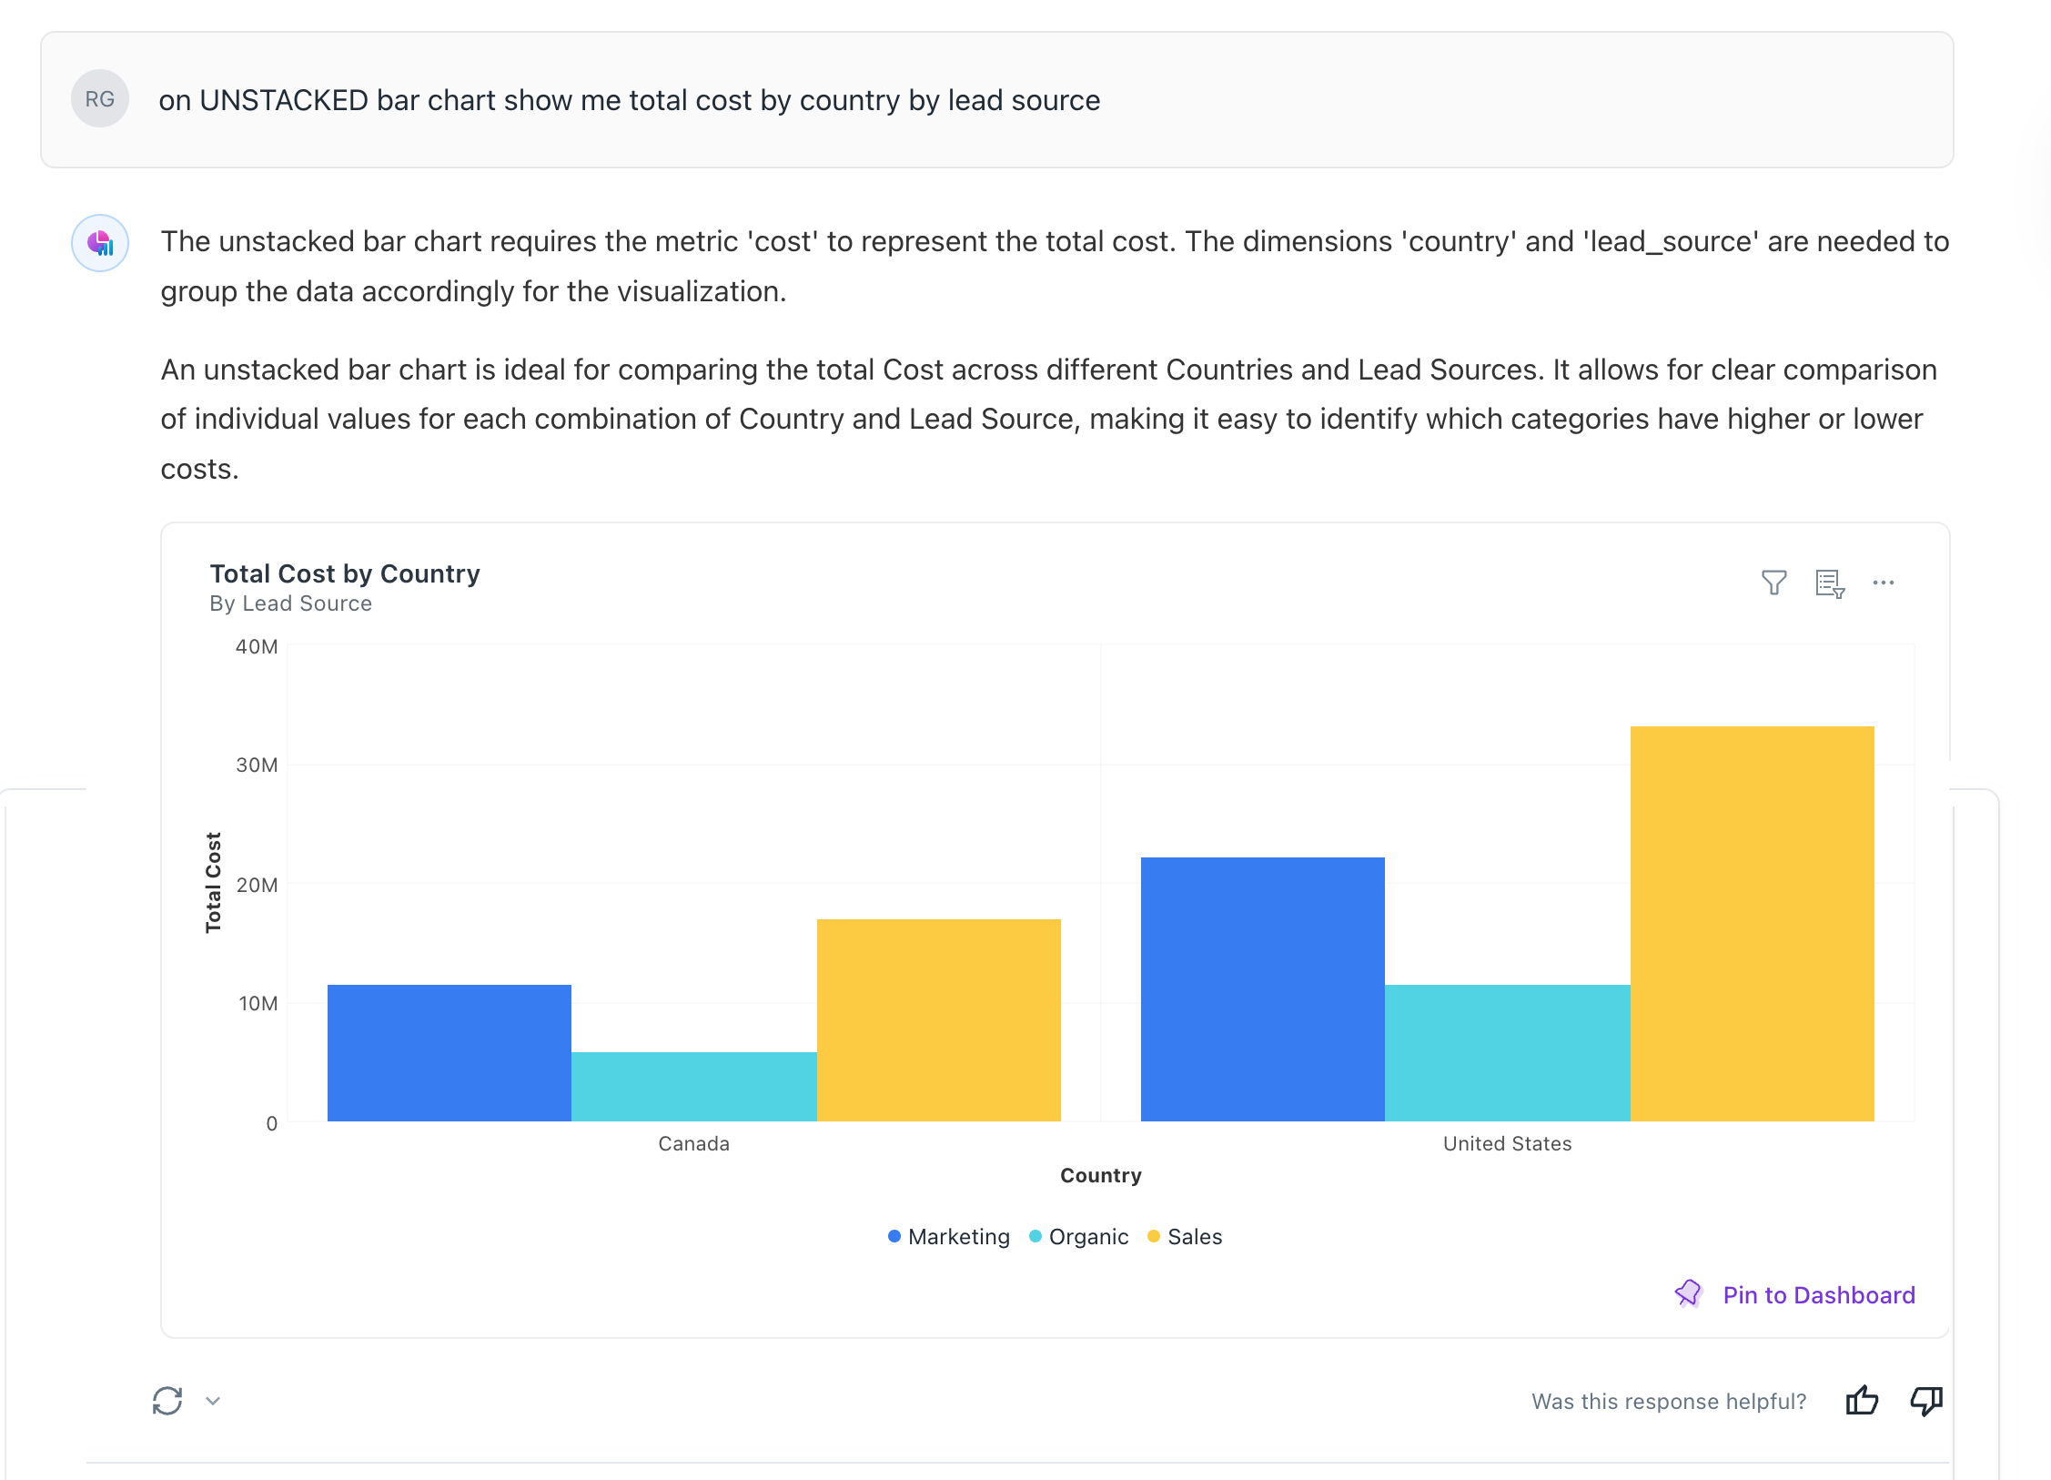Toggle the Marketing series in the legend
The width and height of the screenshot is (2051, 1480).
tap(949, 1237)
